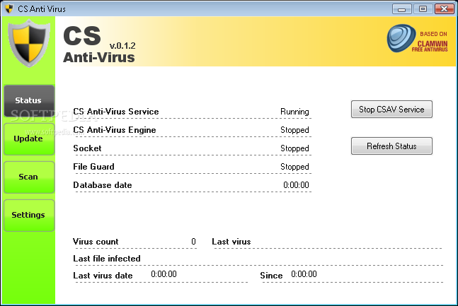Click the Last virus date value 0:00:00
This screenshot has width=458, height=306.
[164, 274]
